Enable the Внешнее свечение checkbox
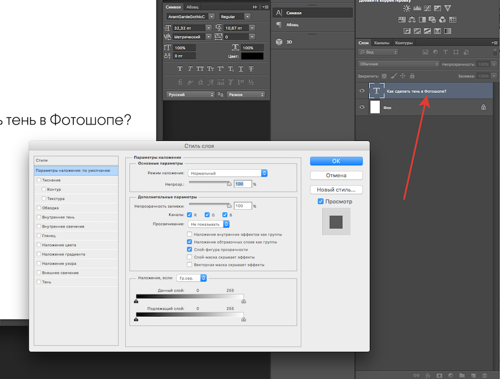This screenshot has height=379, width=500. coord(39,272)
